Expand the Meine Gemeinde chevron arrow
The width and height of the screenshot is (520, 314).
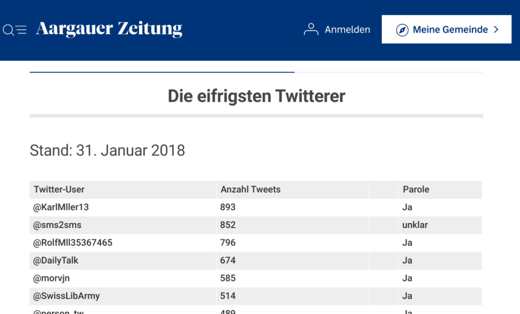(497, 30)
